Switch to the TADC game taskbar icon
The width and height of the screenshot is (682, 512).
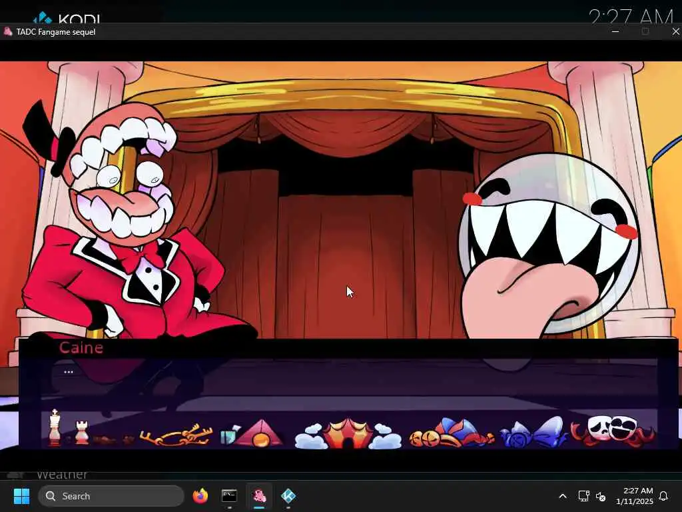tap(259, 496)
